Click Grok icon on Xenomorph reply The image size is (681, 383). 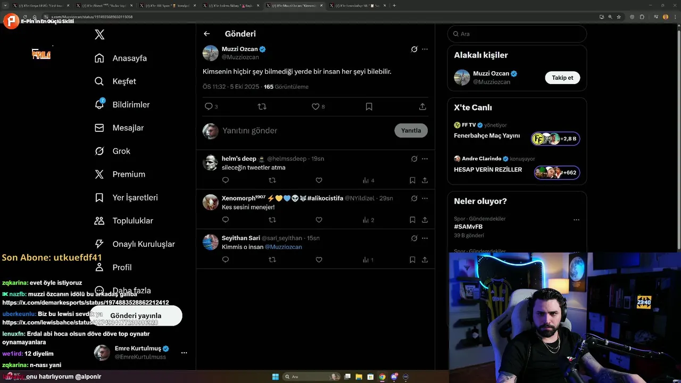414,198
